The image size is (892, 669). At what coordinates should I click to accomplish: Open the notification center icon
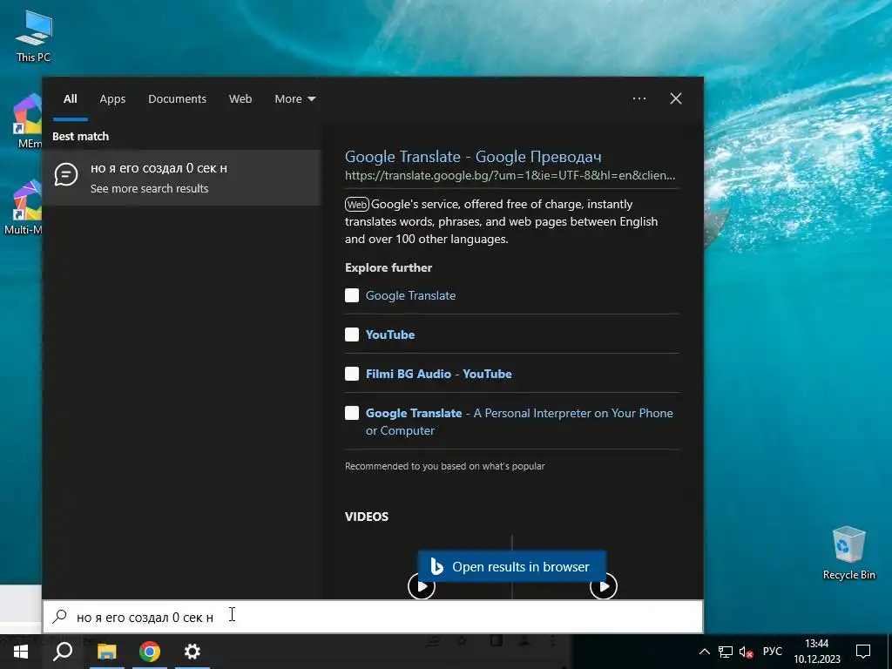[x=863, y=652]
